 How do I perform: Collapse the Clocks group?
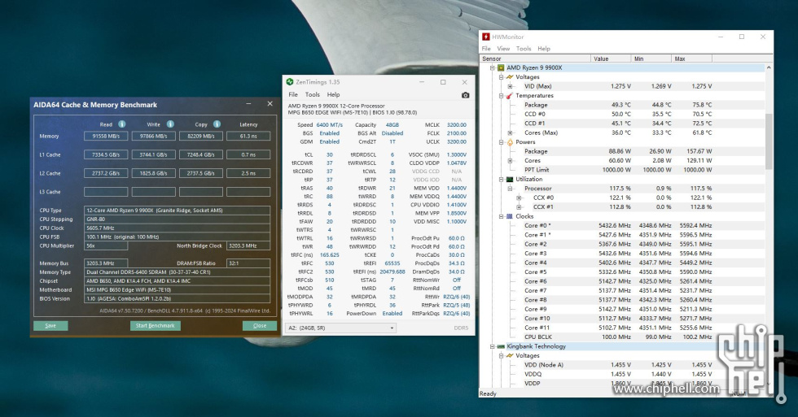pos(501,216)
